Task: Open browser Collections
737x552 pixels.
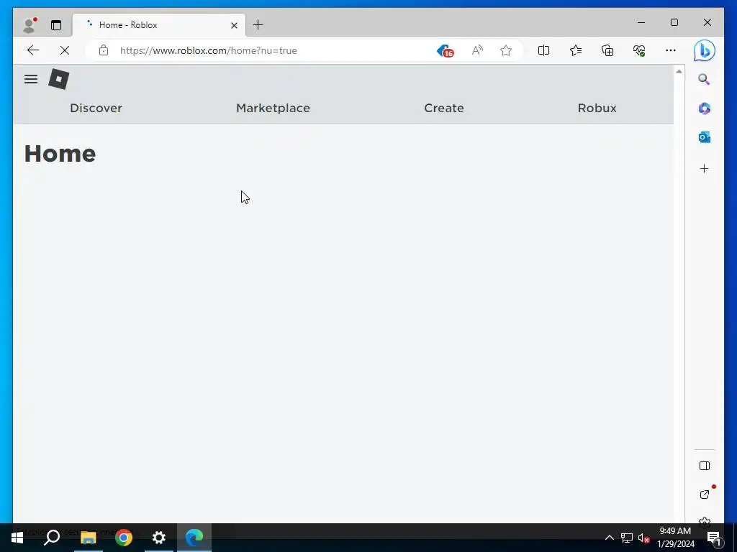Action: click(x=607, y=50)
